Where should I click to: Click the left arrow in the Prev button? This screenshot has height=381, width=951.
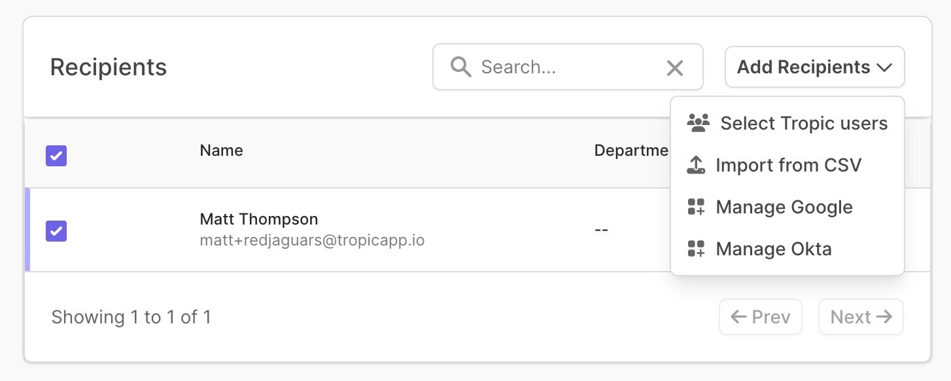738,317
